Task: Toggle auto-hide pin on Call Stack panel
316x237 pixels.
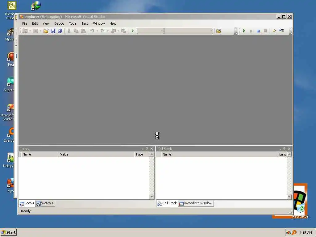Action: [285, 148]
